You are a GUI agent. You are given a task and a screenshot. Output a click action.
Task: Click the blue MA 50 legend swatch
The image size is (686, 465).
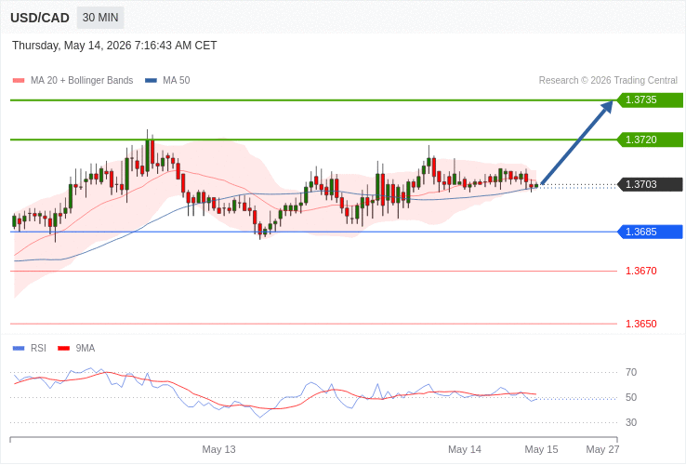click(151, 81)
